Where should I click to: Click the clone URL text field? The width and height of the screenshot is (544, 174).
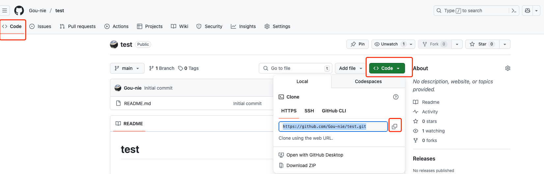tap(333, 127)
